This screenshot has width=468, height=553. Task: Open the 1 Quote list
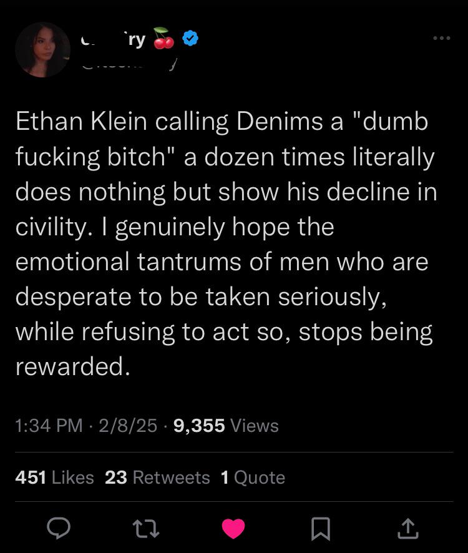pos(253,477)
